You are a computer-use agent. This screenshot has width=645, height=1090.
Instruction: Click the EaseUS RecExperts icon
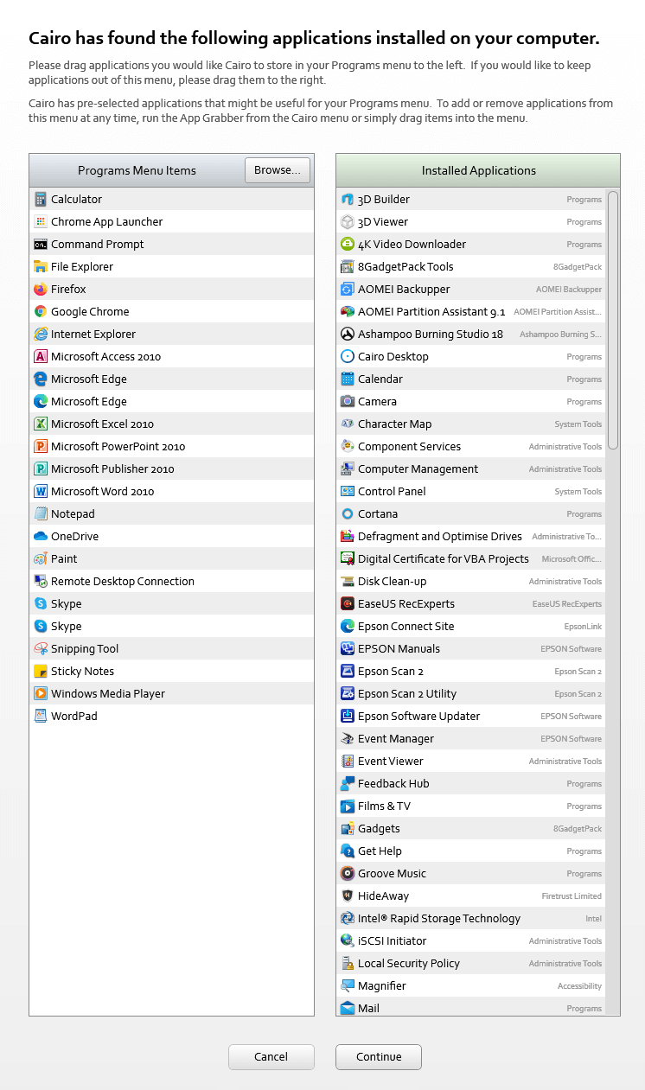(347, 604)
